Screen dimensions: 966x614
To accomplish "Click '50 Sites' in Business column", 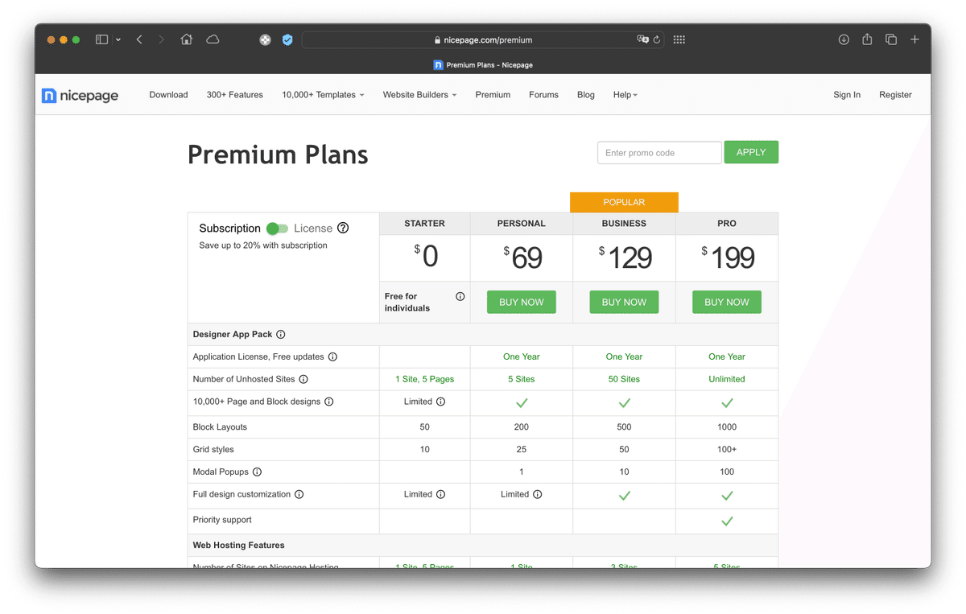I will [624, 379].
